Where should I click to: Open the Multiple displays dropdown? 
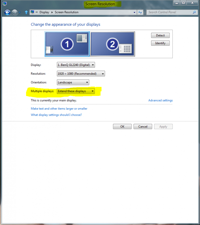pyautogui.click(x=76, y=91)
